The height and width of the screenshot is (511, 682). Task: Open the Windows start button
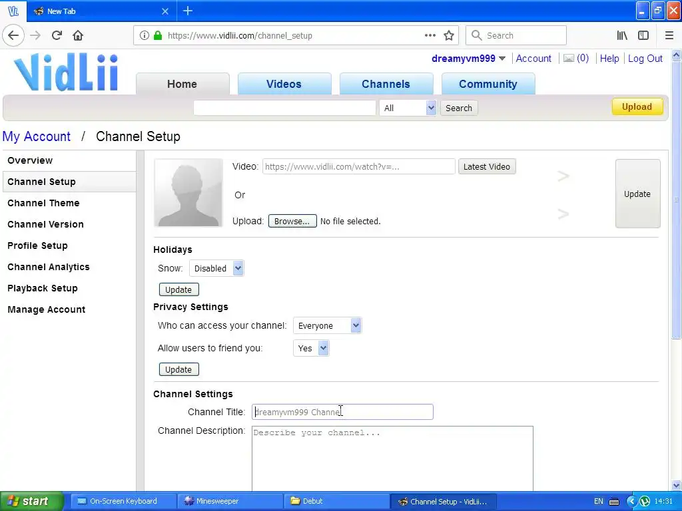[x=31, y=501]
